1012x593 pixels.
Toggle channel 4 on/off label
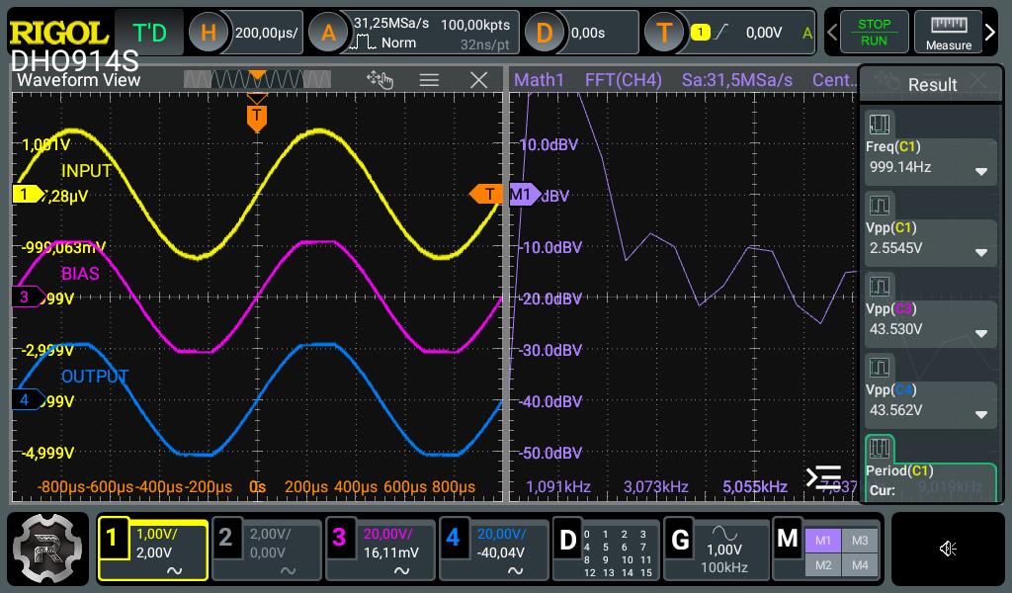[x=453, y=537]
